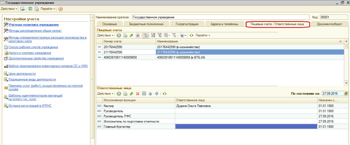The image size is (350, 145).
Task: Select Дудина Ольга Павловна cell
Action: tap(246, 106)
